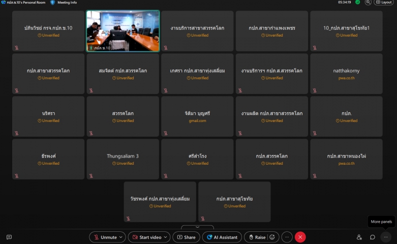Turn on camera with Start video
The width and height of the screenshot is (397, 244).
click(x=146, y=237)
